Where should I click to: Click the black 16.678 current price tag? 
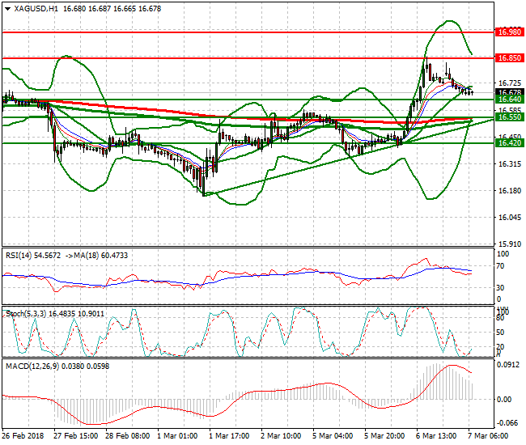[509, 92]
